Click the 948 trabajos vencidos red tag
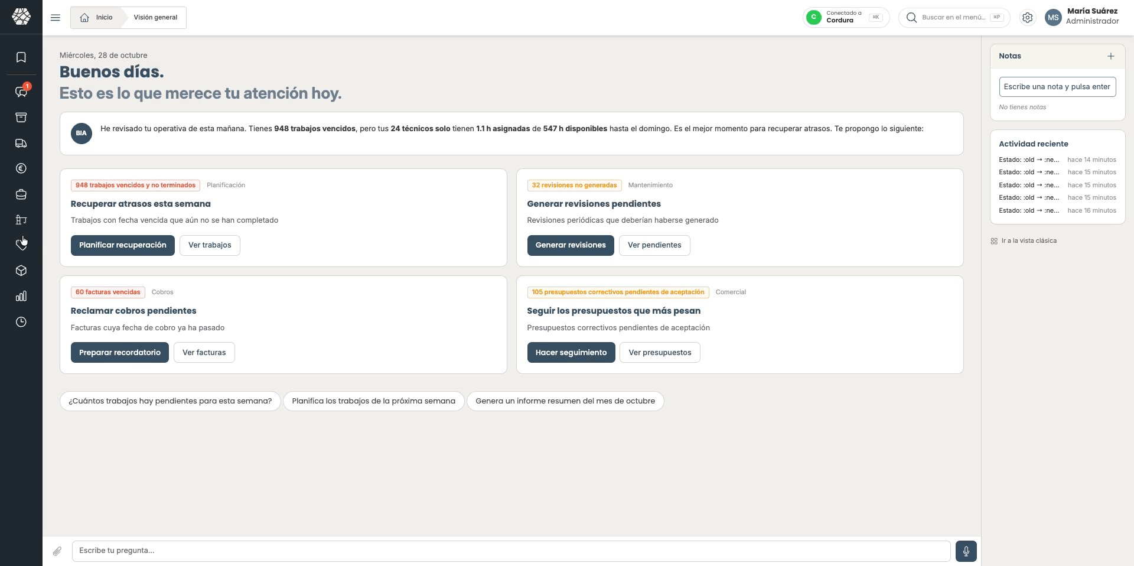The width and height of the screenshot is (1134, 566). [135, 186]
